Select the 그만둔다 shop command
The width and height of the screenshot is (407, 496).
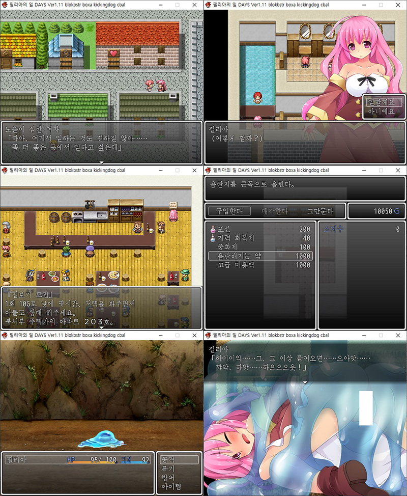(x=320, y=211)
